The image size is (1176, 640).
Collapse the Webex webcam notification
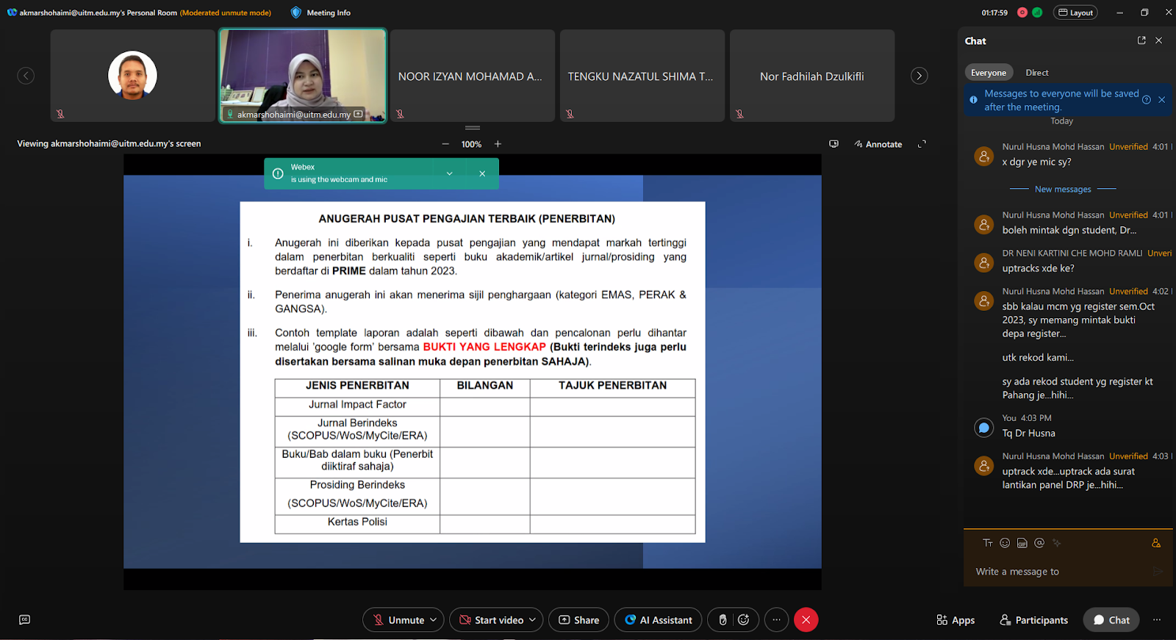coord(450,173)
